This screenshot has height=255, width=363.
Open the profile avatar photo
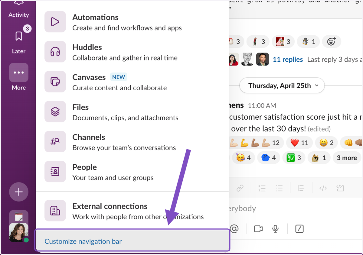[x=19, y=233]
